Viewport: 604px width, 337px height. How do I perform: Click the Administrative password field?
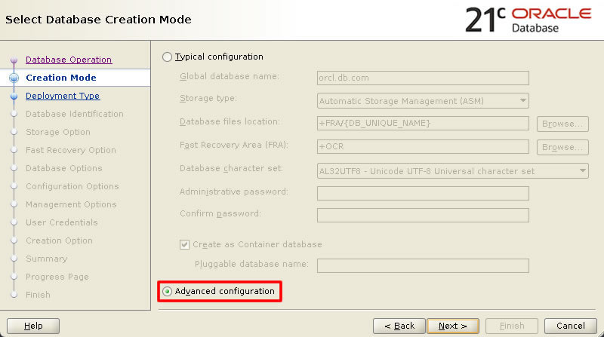(423, 193)
